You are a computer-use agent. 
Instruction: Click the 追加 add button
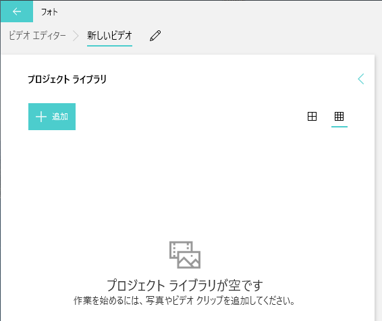click(x=52, y=117)
